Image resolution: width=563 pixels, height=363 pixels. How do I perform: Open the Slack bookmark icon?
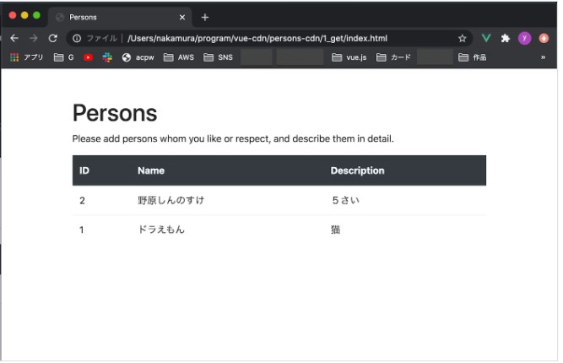point(107,57)
